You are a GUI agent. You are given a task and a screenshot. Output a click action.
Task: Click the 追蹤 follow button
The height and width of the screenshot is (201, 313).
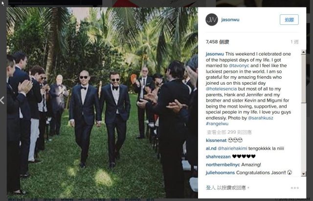point(289,20)
